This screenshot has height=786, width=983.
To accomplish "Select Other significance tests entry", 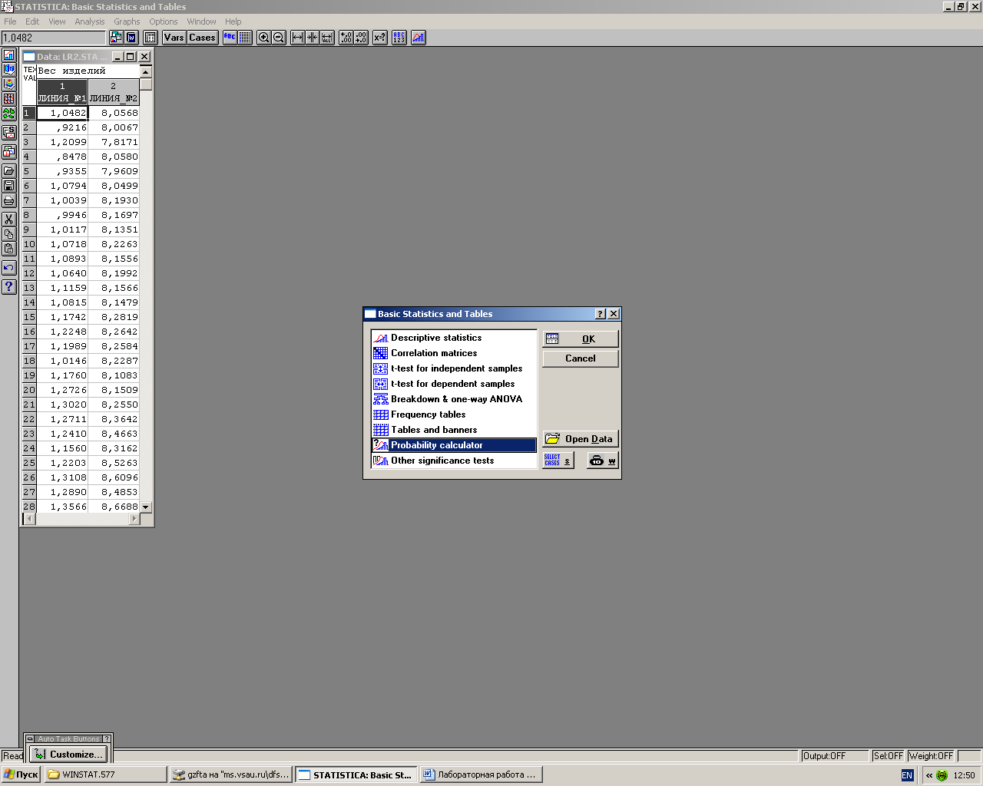I will [x=454, y=461].
